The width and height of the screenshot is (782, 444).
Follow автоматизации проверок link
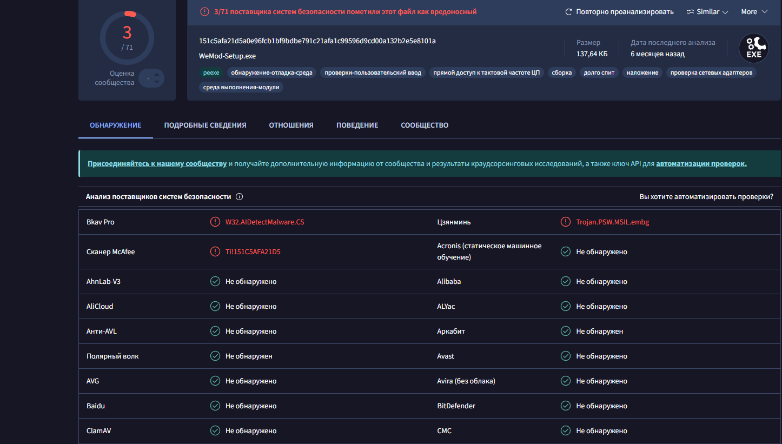click(x=701, y=163)
